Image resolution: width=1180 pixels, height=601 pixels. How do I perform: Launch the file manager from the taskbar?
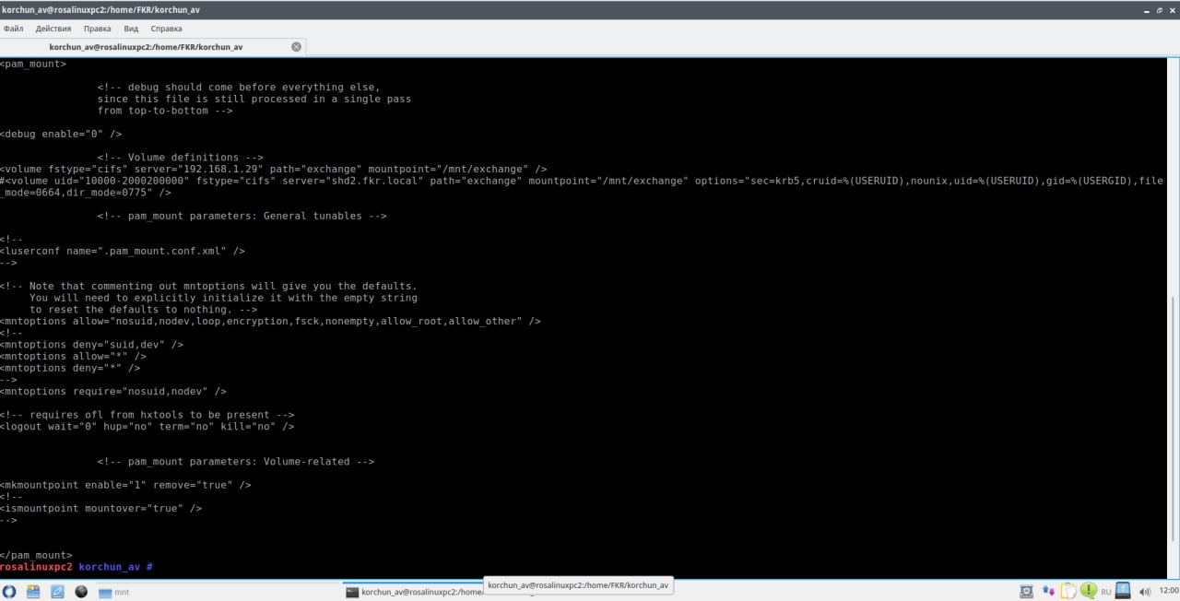point(33,592)
